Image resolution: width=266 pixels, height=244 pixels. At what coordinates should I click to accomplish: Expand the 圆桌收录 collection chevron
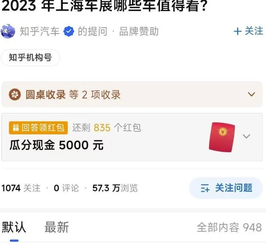pyautogui.click(x=252, y=94)
